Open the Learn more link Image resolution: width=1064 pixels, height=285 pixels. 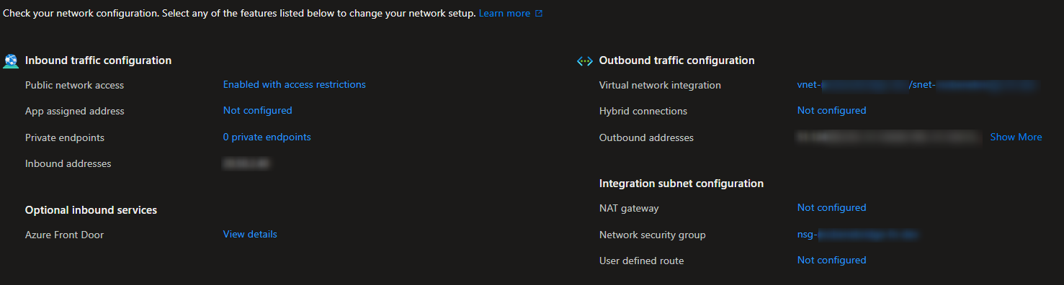504,14
